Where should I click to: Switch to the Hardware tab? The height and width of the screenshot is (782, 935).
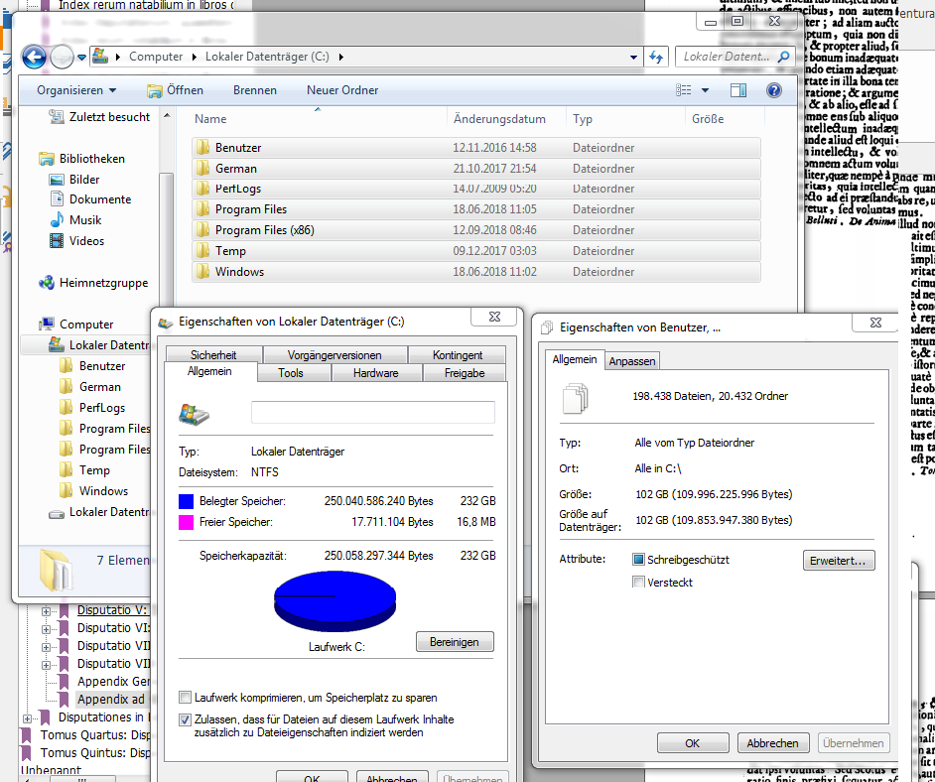(x=375, y=373)
